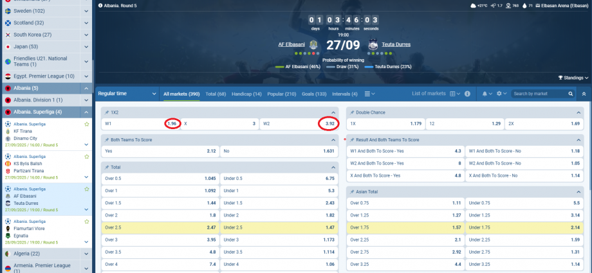Open the Goals (133) tab
The image size is (592, 273).
click(x=313, y=94)
